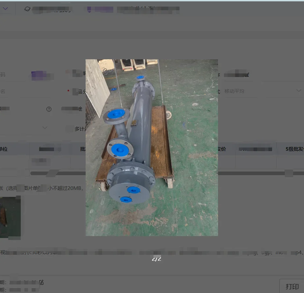Click the 打印 button
The width and height of the screenshot is (304, 293).
pos(292,286)
